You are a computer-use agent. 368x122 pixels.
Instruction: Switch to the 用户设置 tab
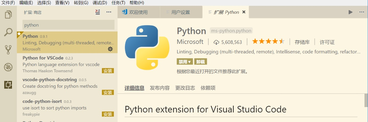point(180,12)
